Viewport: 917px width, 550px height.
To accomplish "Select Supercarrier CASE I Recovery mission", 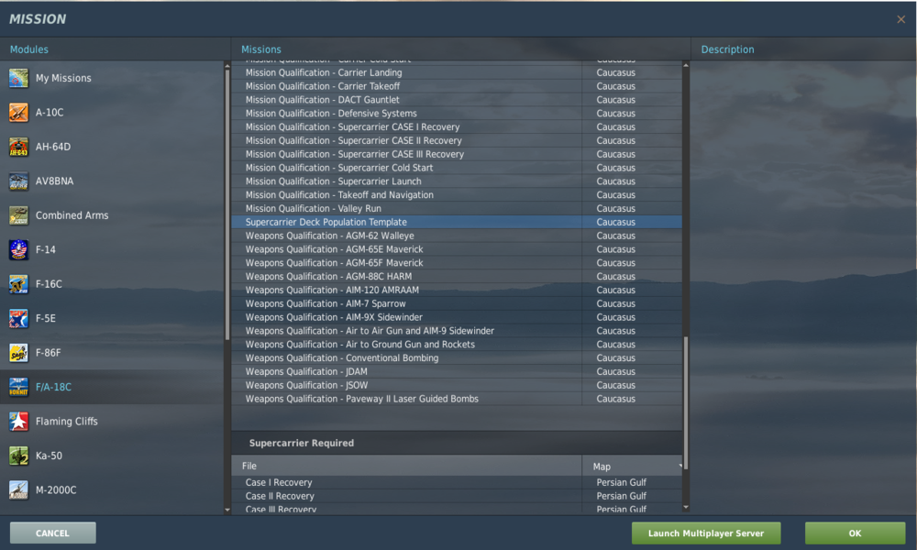I will pos(456,126).
